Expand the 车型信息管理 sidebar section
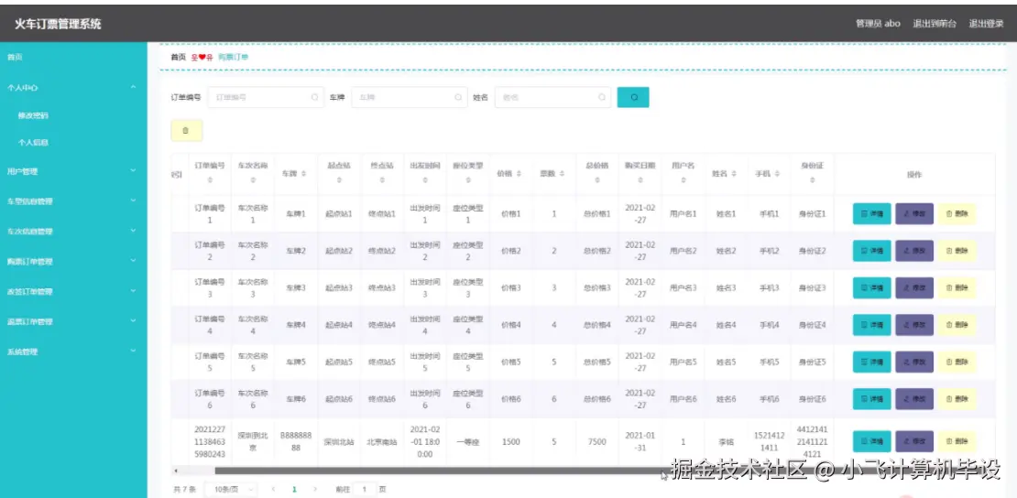 point(73,201)
